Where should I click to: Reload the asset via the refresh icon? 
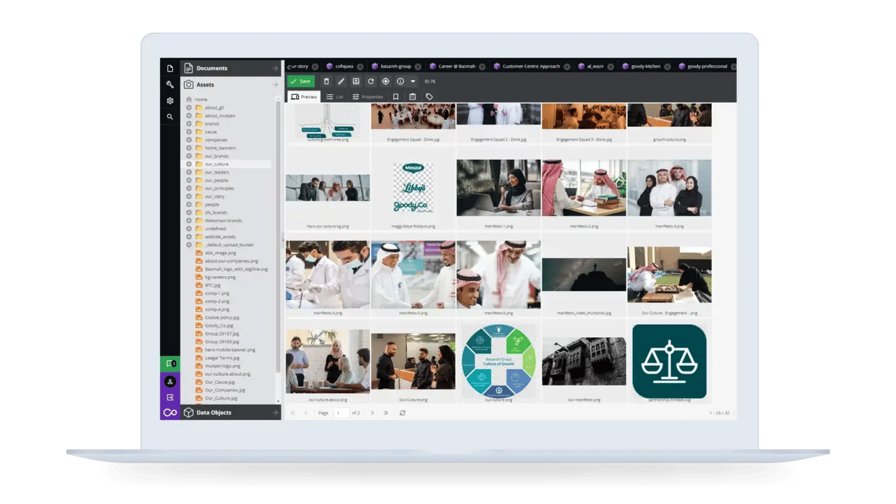371,81
